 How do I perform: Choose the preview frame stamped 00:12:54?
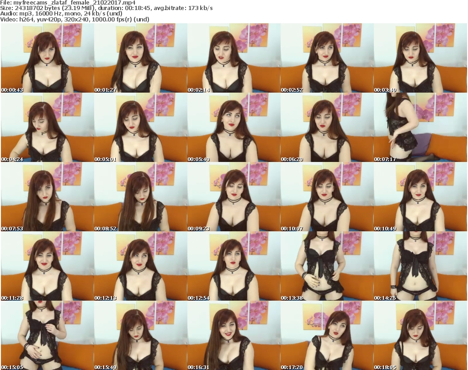click(x=234, y=266)
